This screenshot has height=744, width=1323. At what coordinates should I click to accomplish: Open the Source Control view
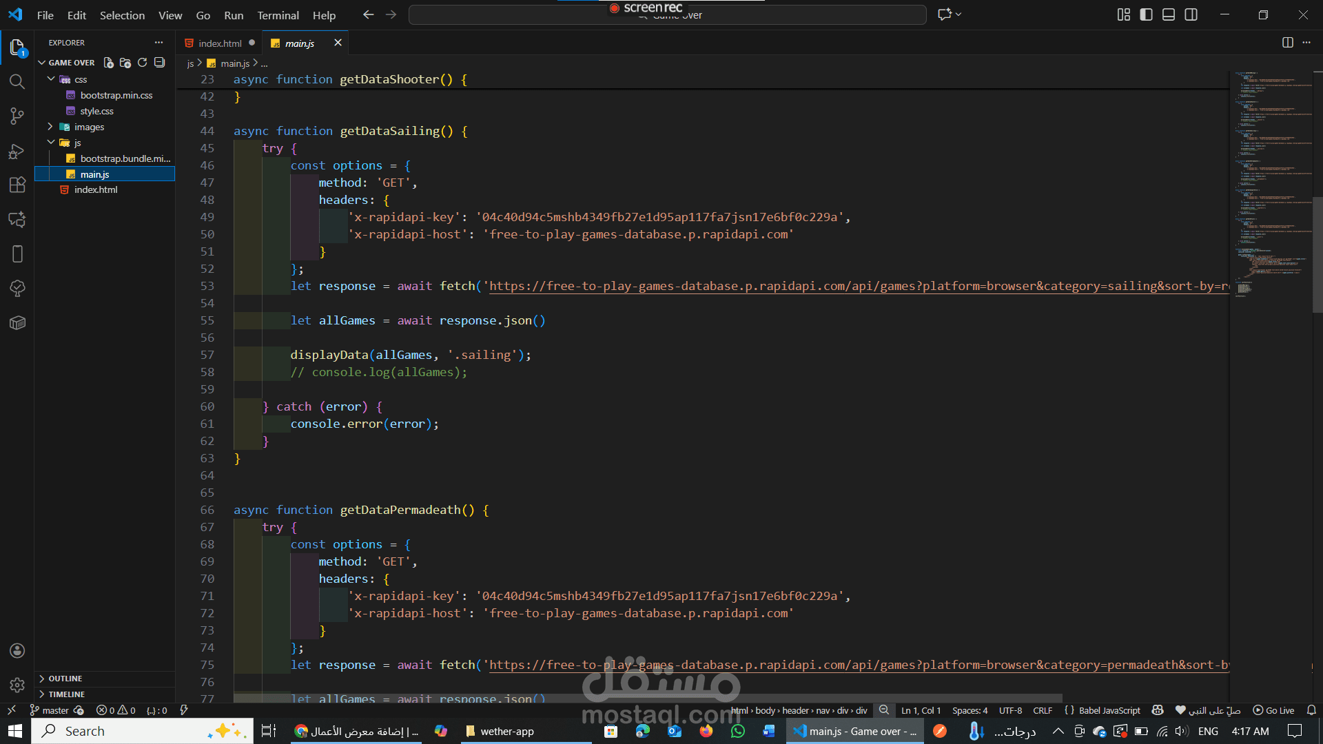[17, 116]
